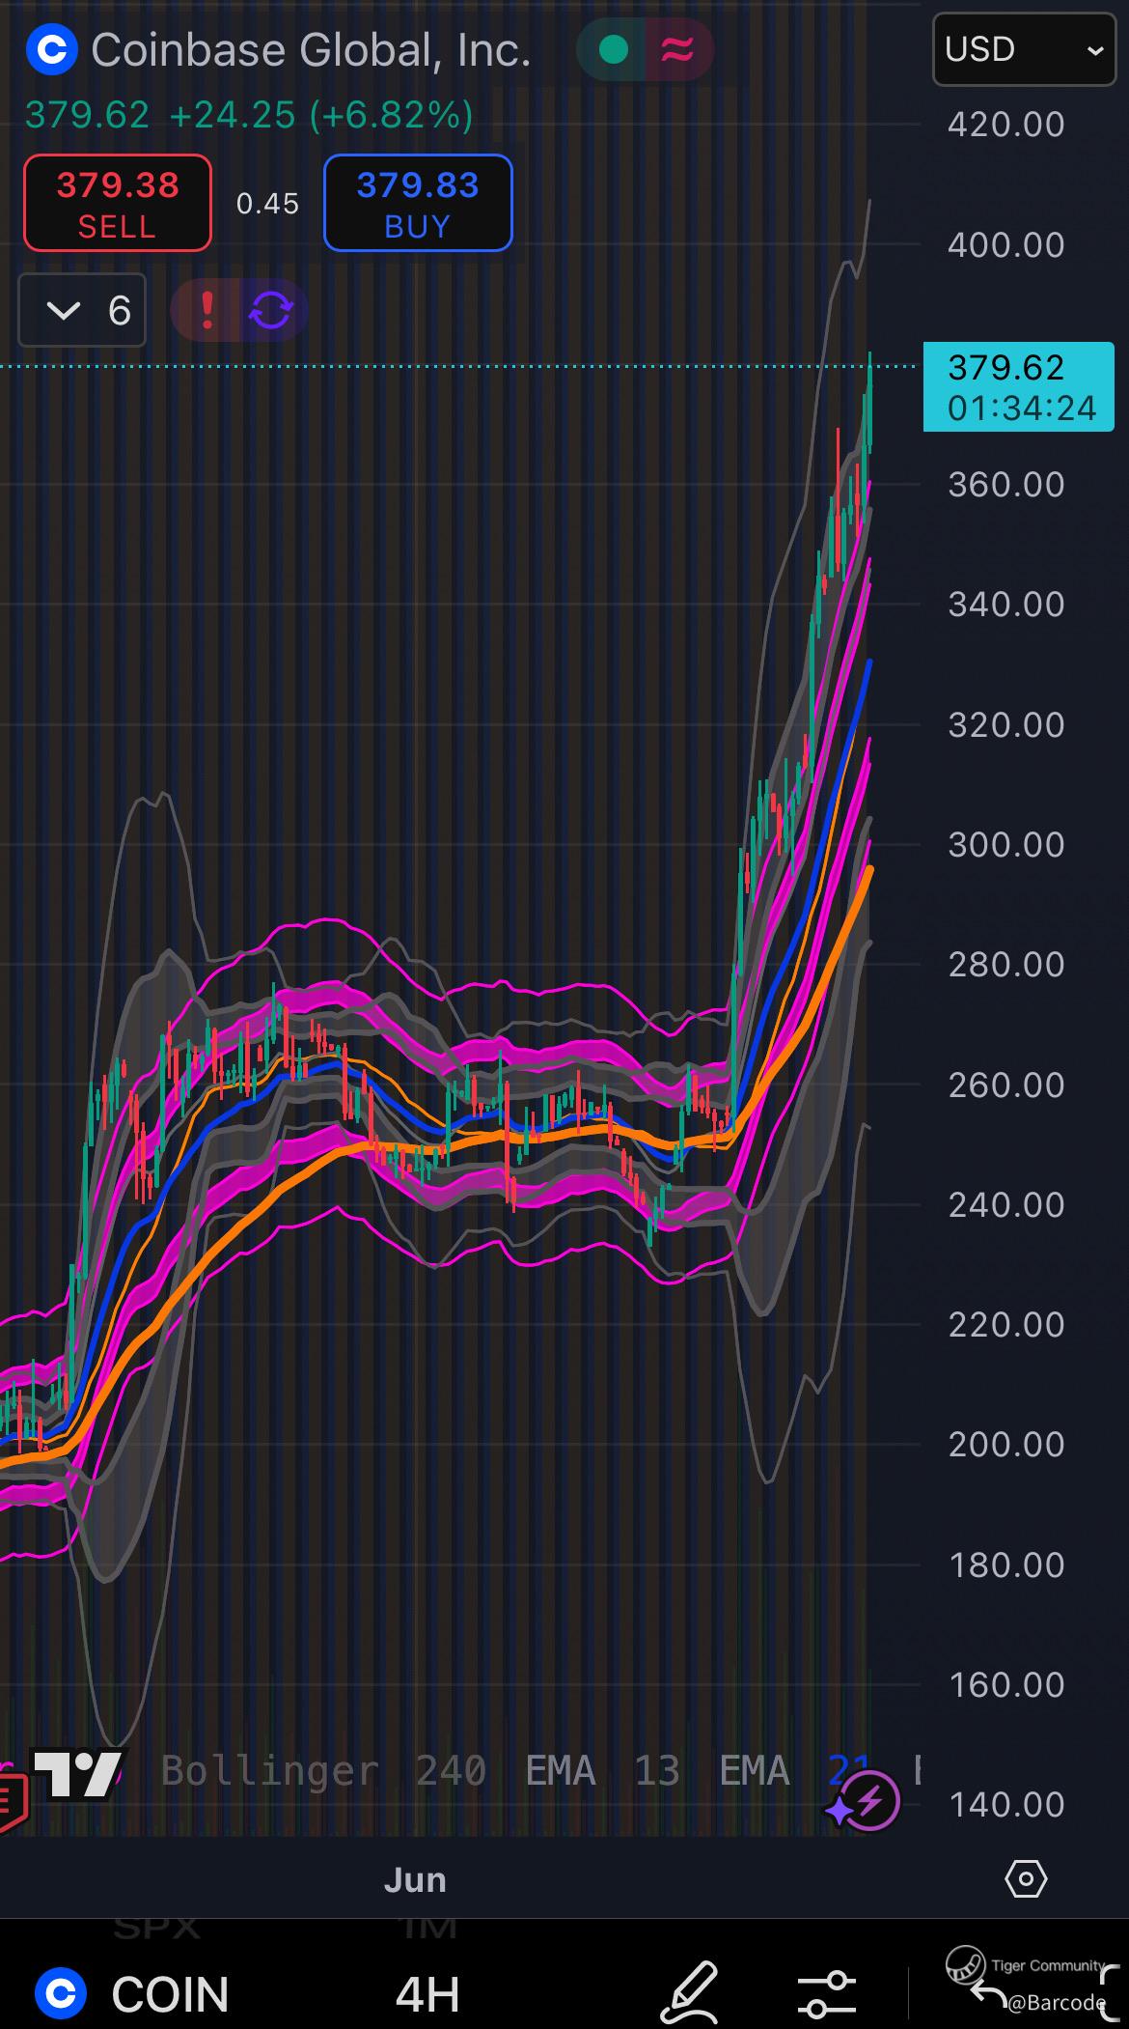Tap the purple circular refresh icon

(x=271, y=310)
